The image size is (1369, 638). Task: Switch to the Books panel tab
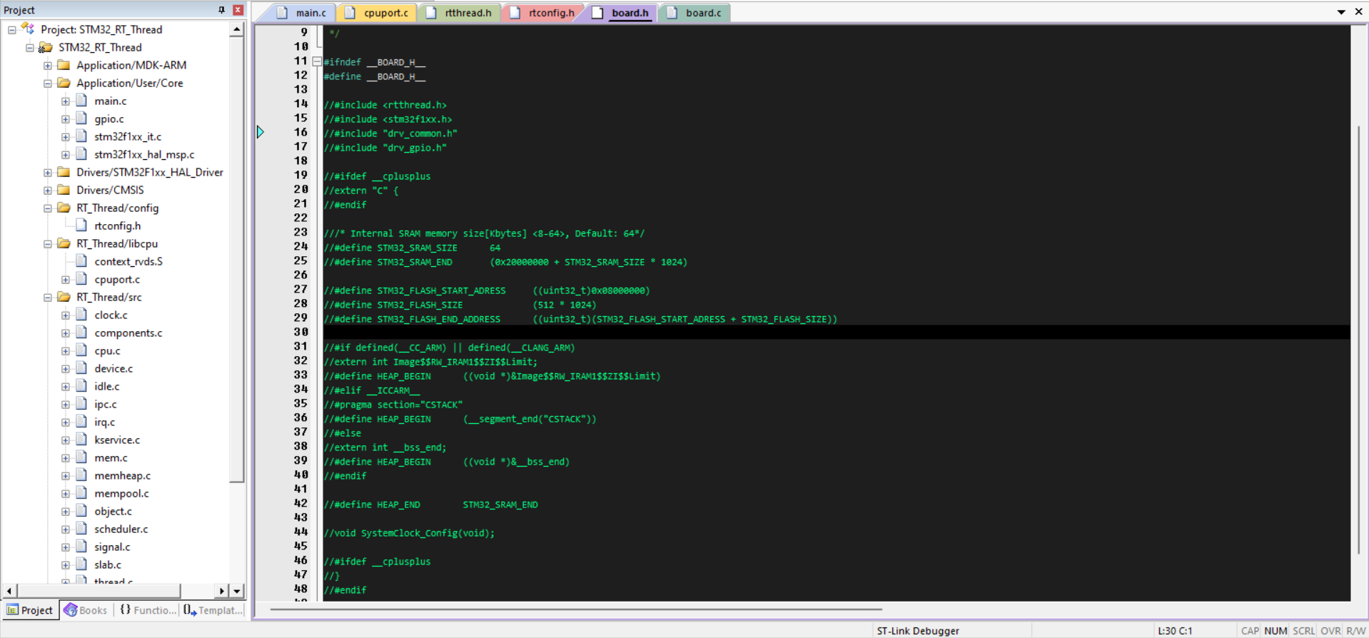(86, 610)
